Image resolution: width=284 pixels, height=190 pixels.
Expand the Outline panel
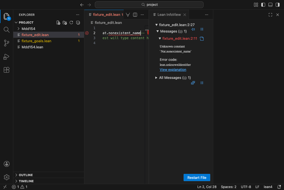click(x=26, y=175)
